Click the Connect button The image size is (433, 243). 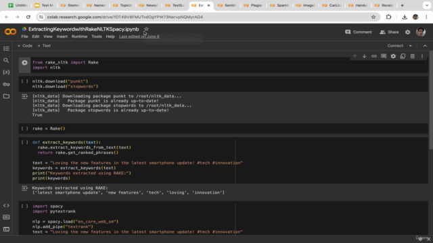click(x=395, y=46)
